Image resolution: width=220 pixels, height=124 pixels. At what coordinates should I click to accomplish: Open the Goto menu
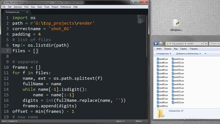40,7
